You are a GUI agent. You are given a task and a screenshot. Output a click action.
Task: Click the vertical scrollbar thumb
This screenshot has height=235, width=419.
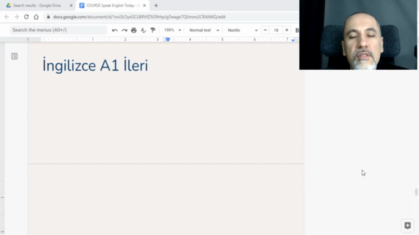[416, 192]
